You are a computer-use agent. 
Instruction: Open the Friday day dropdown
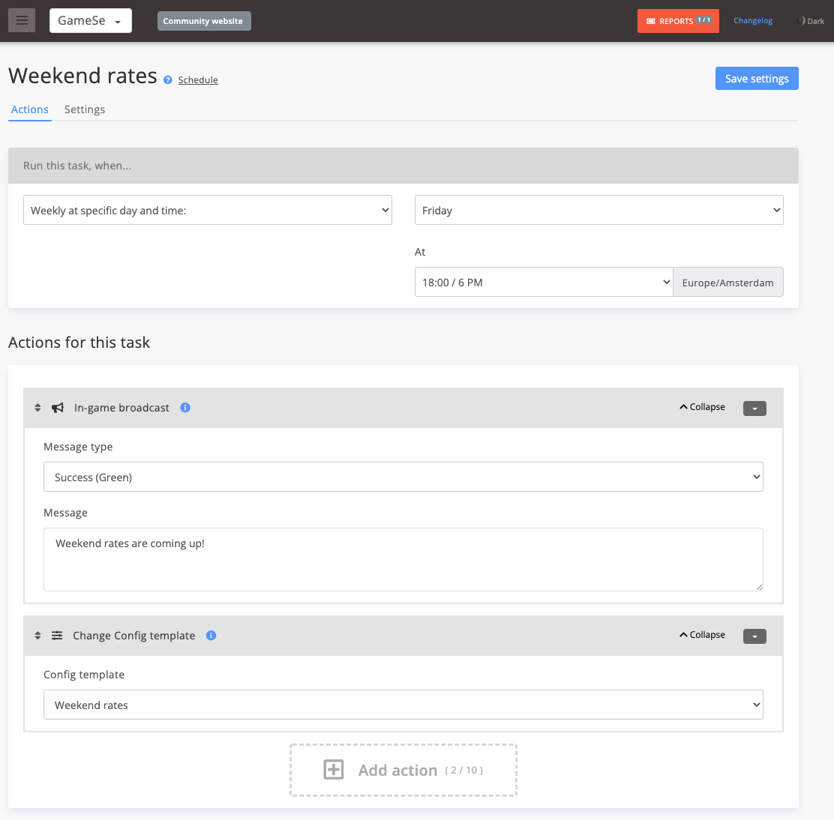point(598,210)
